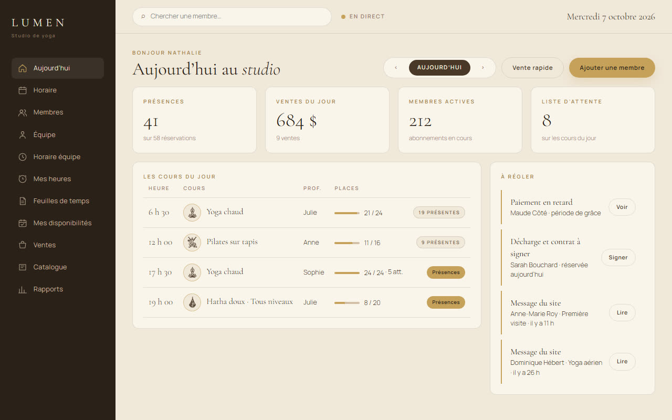Open the Rapports section label

pyautogui.click(x=48, y=289)
